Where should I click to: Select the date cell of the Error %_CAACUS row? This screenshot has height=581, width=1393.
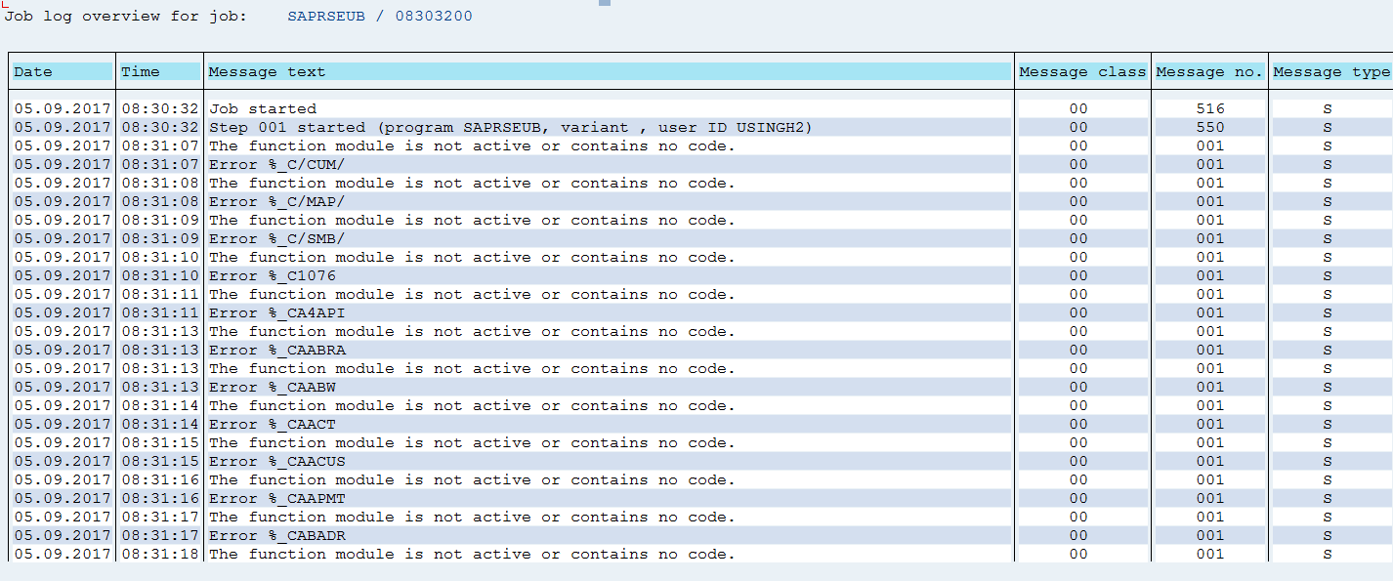click(63, 461)
